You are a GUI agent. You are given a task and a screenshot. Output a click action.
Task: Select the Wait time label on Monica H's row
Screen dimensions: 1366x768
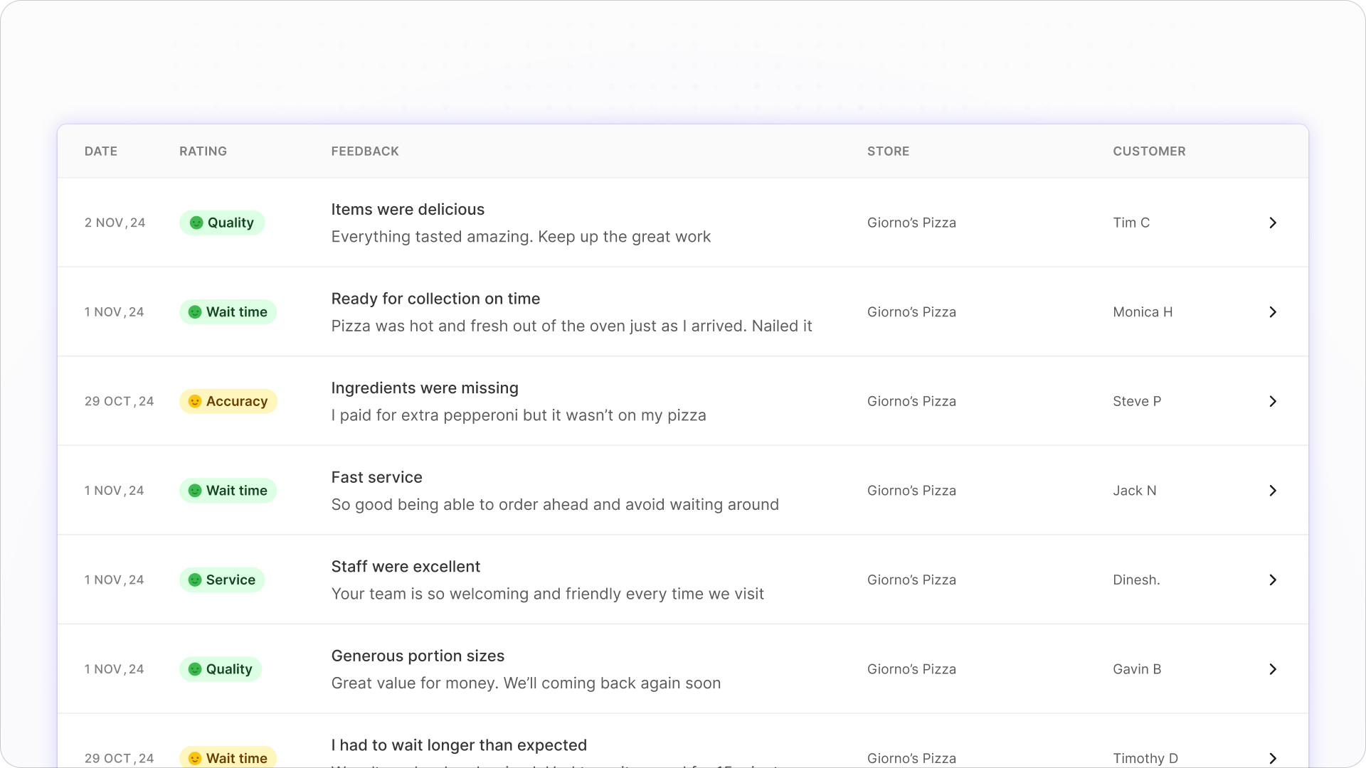pyautogui.click(x=237, y=312)
